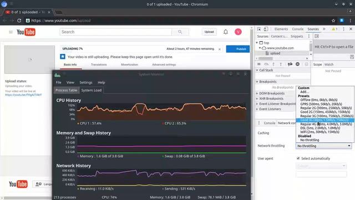Open the drawer three-dot menu
Screen dimensions: 355x200
(259, 123)
